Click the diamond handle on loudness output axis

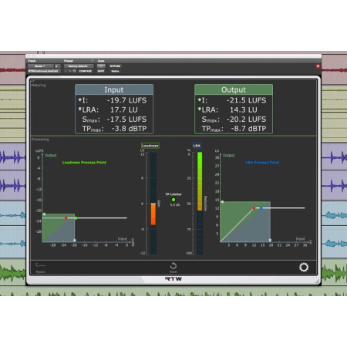pyautogui.click(x=44, y=214)
